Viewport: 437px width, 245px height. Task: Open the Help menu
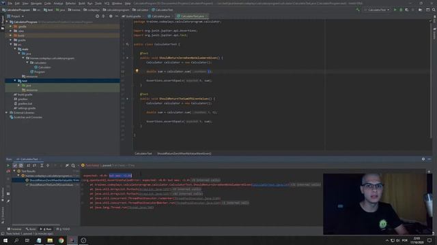(128, 3)
